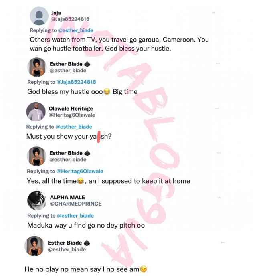Open the Jaja display name

click(x=56, y=13)
